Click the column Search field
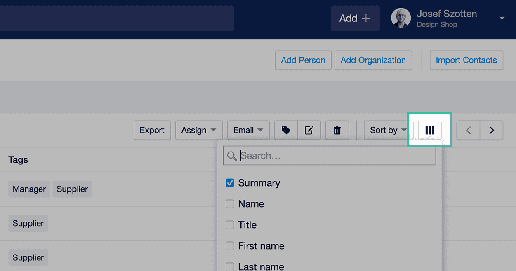516x271 pixels. tap(329, 156)
